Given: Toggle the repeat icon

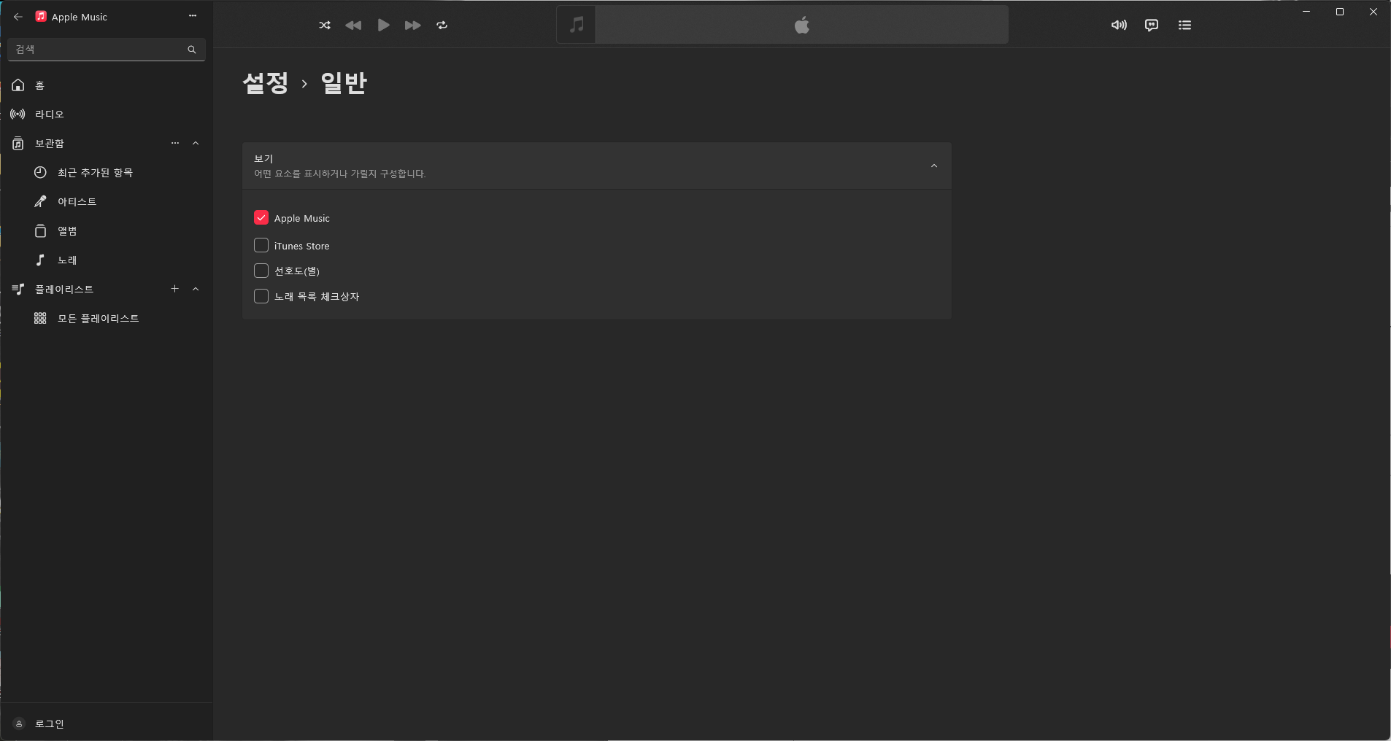Looking at the screenshot, I should pyautogui.click(x=442, y=26).
